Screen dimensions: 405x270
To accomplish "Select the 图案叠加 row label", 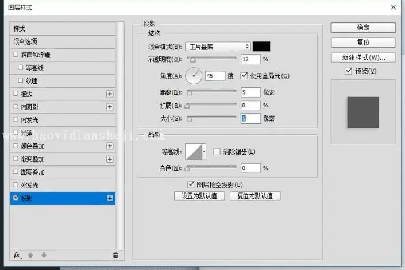I will pyautogui.click(x=33, y=172).
